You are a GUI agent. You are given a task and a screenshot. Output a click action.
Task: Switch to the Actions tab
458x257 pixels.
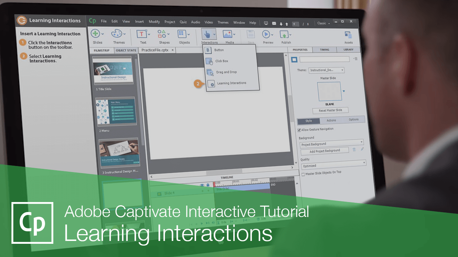pos(331,121)
